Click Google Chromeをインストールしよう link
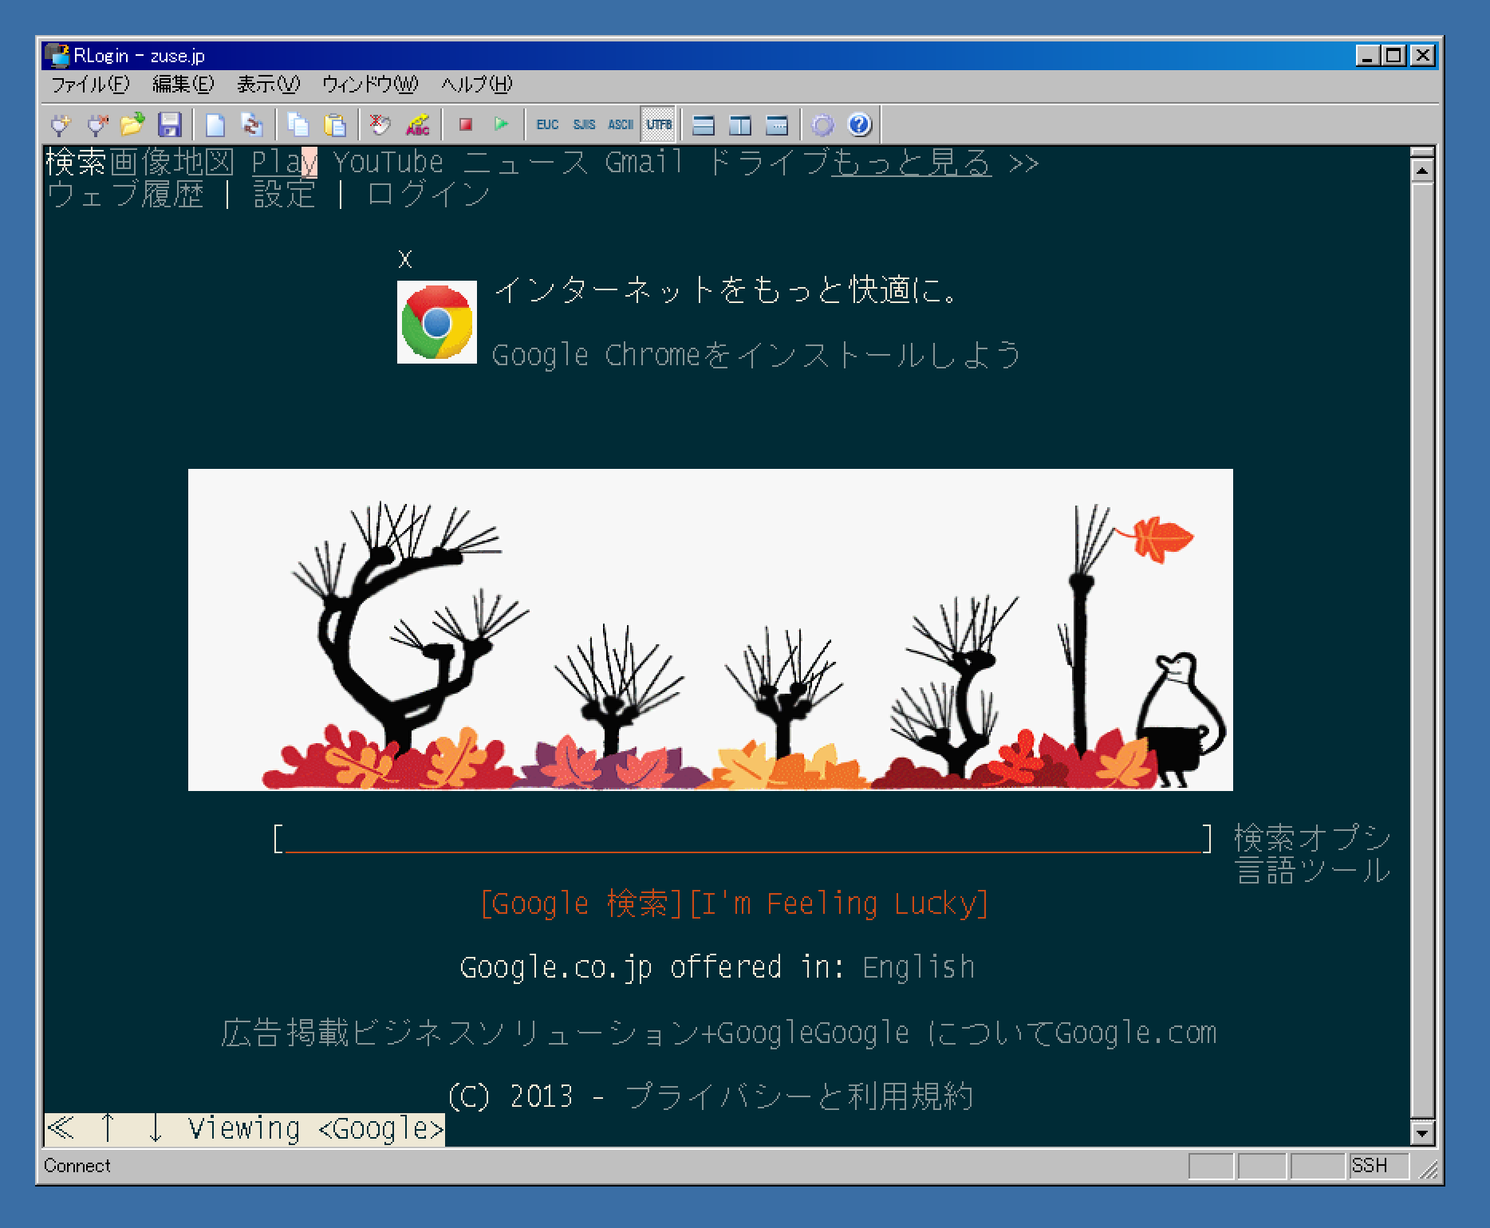Screen dimensions: 1490x1228 [x=756, y=355]
